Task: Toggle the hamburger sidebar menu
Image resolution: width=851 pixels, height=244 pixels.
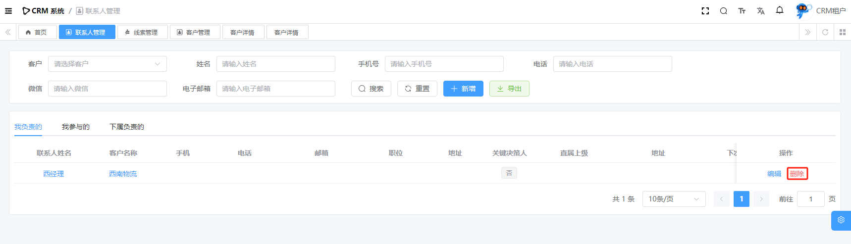Action: (x=8, y=11)
